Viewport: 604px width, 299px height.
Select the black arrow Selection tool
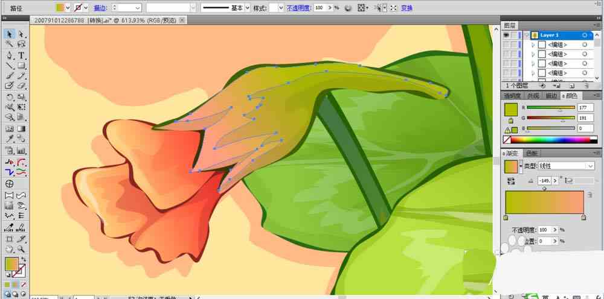pyautogui.click(x=10, y=34)
